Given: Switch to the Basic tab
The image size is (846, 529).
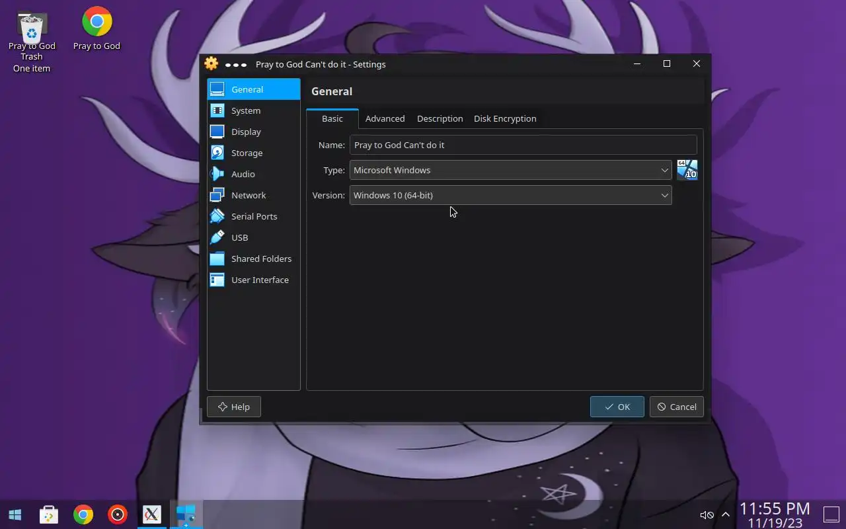Looking at the screenshot, I should (332, 118).
